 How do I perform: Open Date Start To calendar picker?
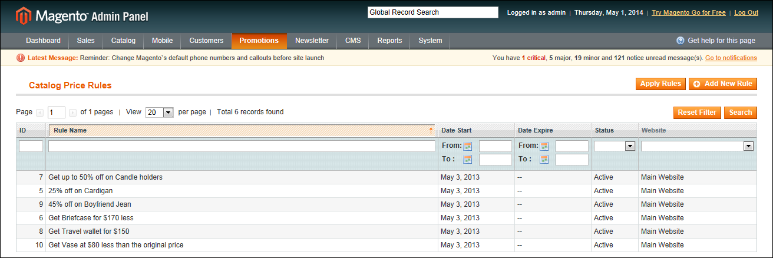(x=468, y=160)
